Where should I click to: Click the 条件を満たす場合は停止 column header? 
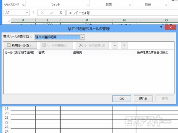pyautogui.click(x=152, y=52)
